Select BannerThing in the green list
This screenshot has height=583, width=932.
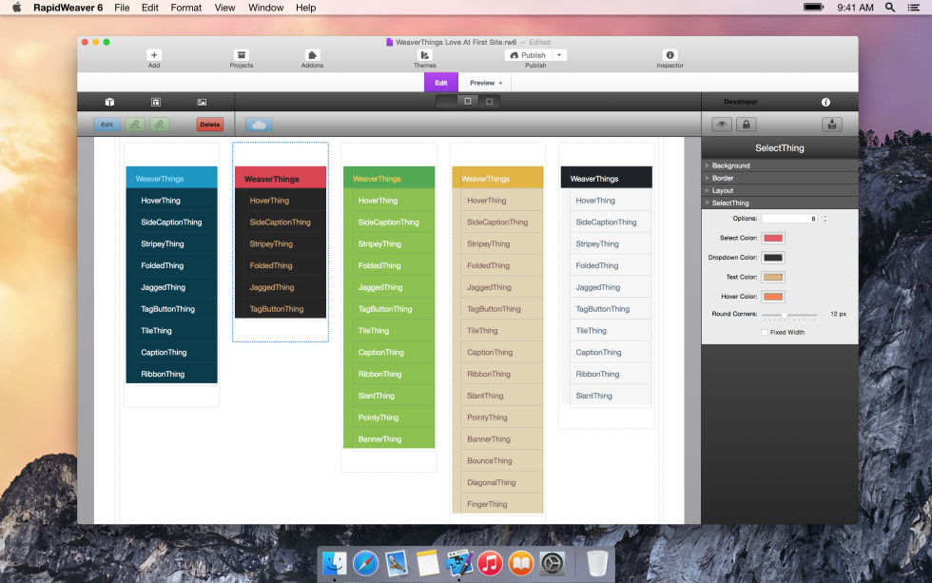[389, 439]
